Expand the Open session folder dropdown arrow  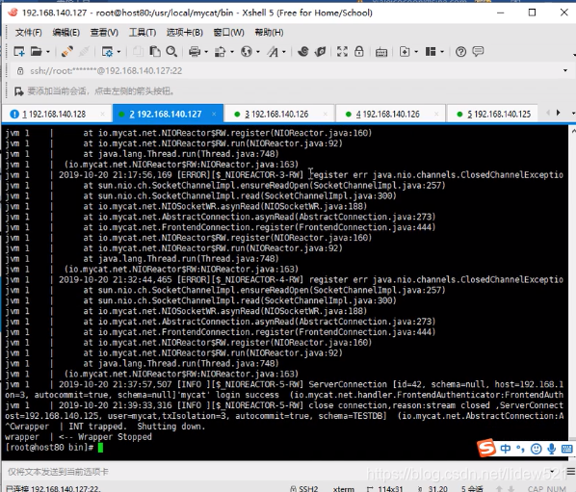click(x=48, y=52)
